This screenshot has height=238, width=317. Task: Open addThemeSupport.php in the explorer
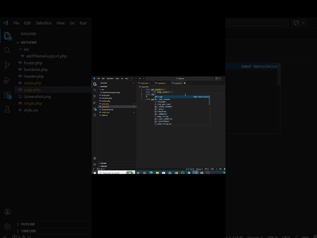click(111, 93)
